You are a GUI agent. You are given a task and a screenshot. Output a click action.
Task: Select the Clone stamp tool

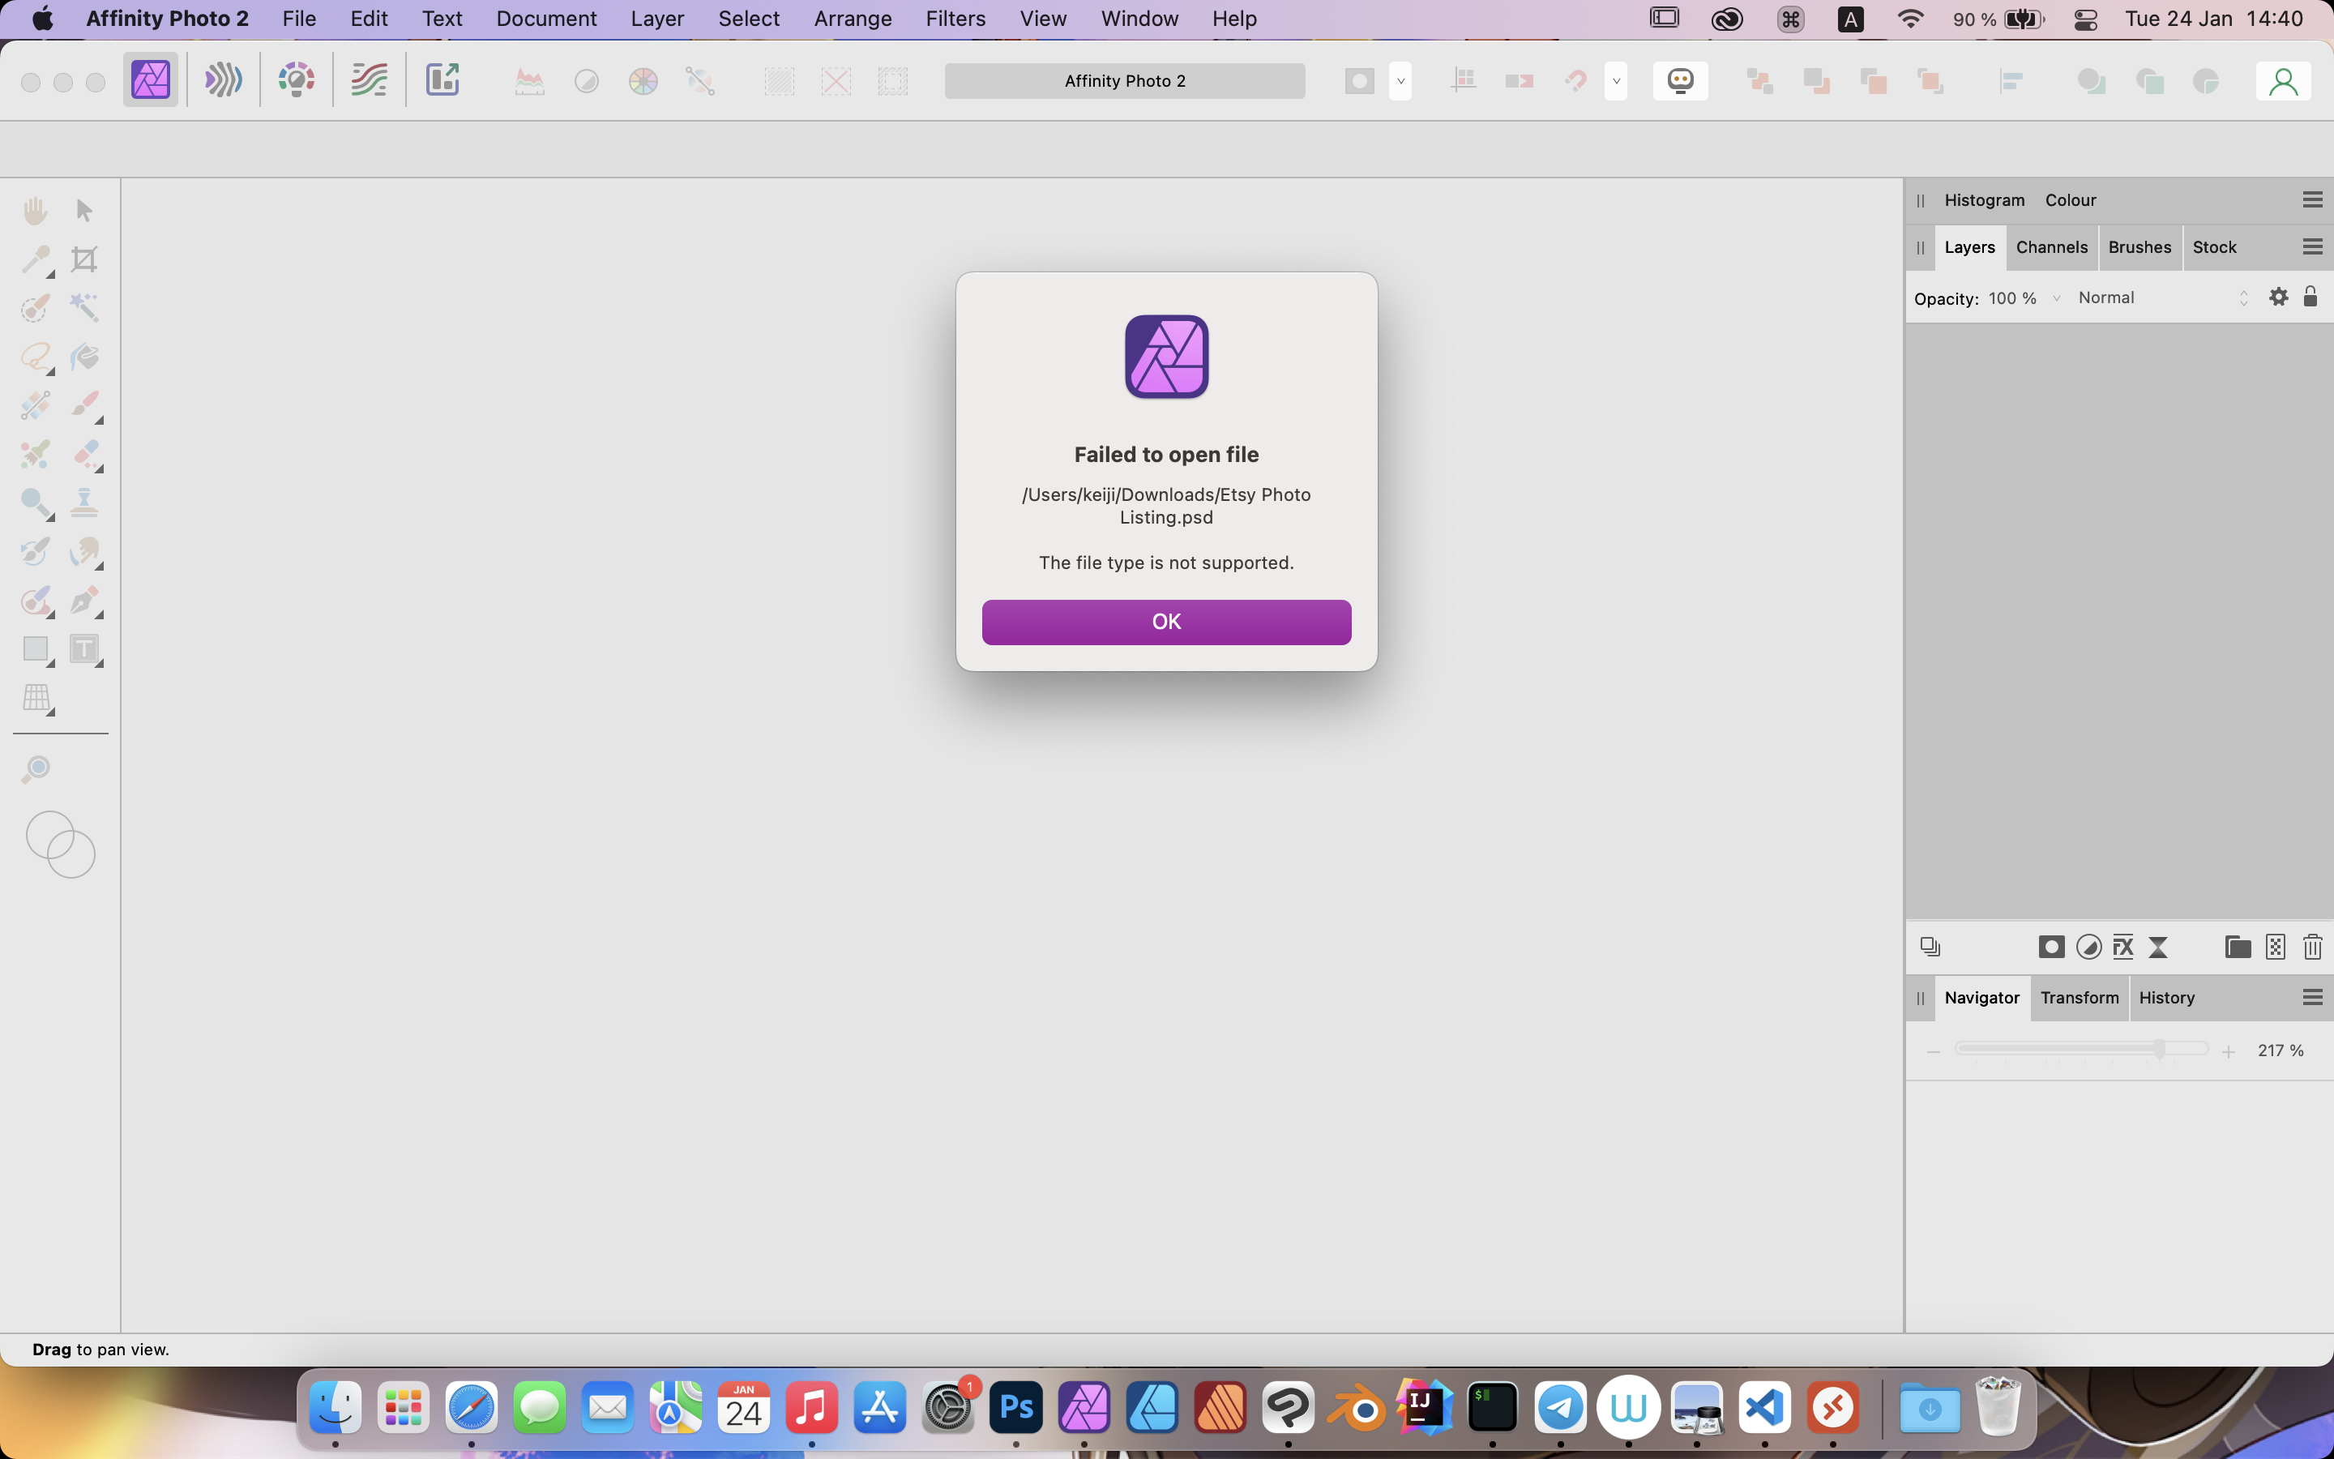point(84,503)
